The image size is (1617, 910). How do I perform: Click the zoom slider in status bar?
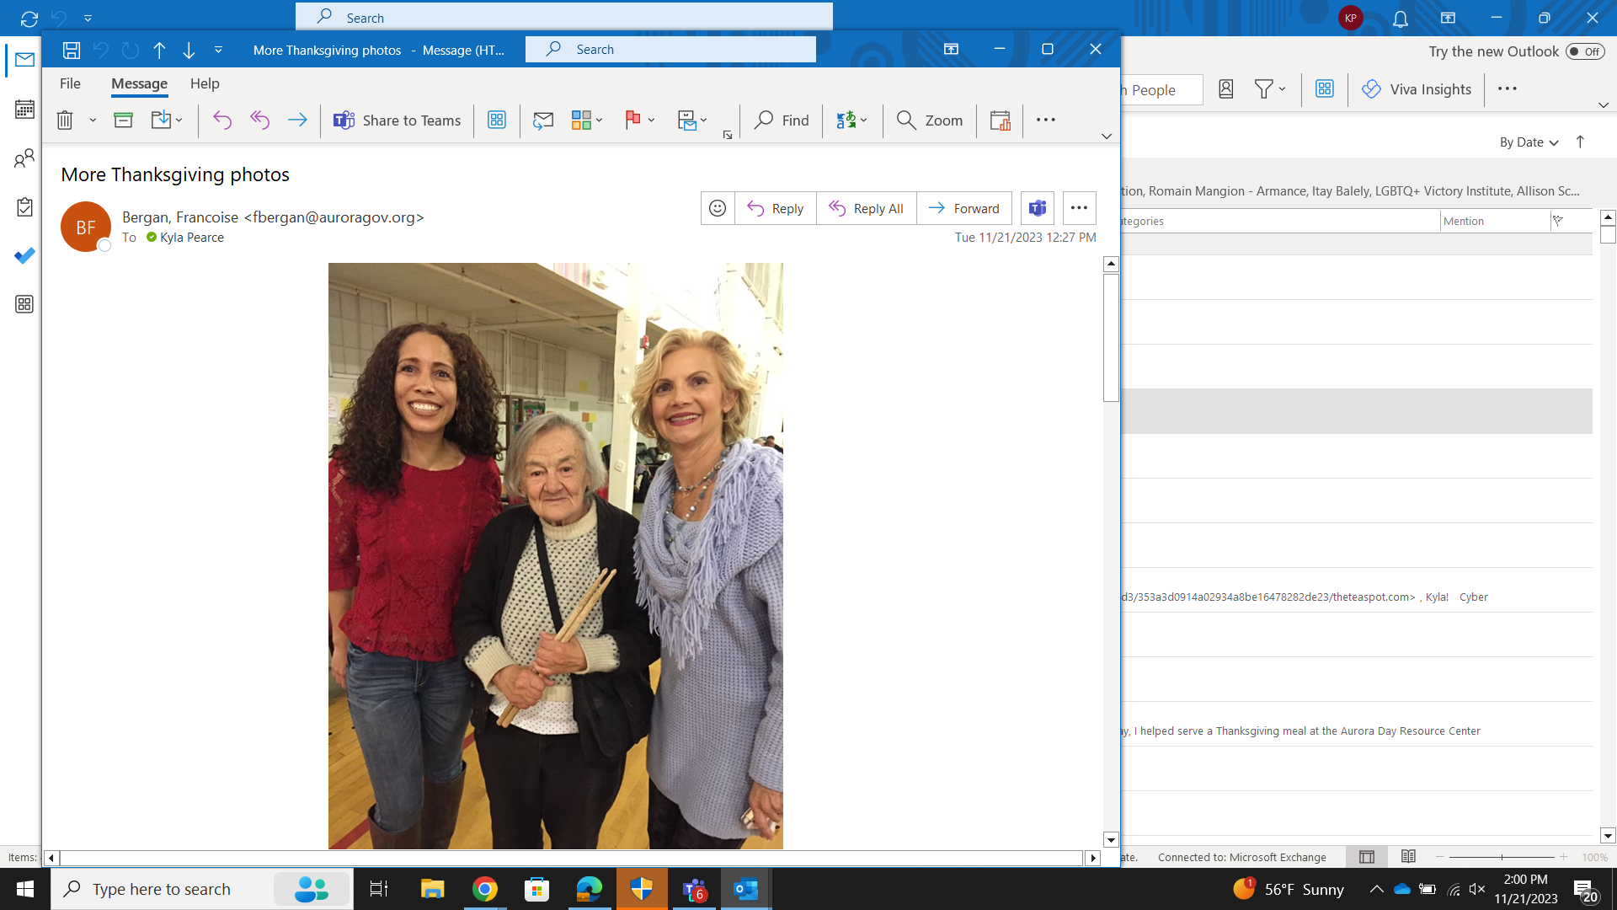(x=1502, y=857)
